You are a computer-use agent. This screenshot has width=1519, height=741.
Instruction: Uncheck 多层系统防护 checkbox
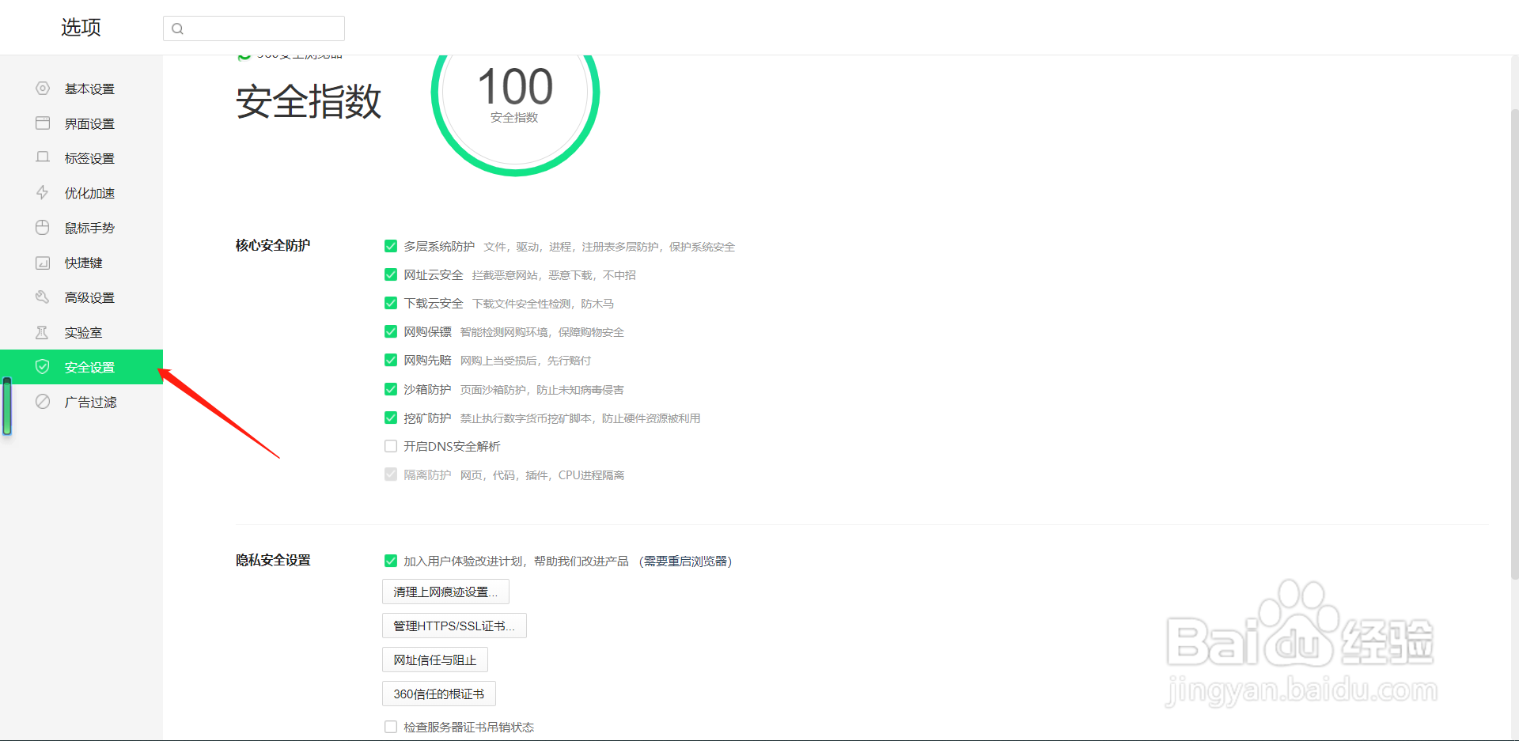391,246
